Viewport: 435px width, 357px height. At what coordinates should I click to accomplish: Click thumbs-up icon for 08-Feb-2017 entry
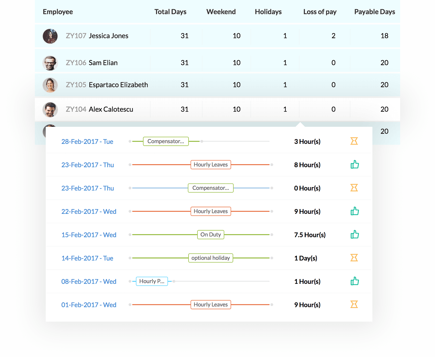(x=354, y=281)
